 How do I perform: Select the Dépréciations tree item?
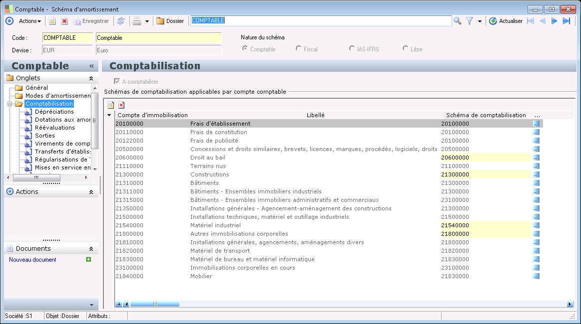pos(54,112)
